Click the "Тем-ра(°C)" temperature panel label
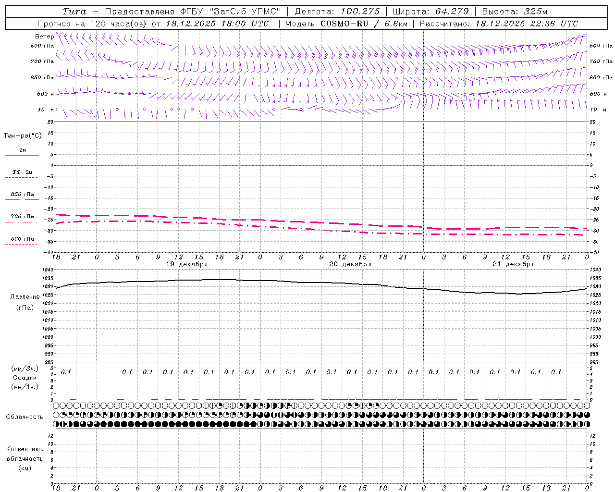Image resolution: width=615 pixels, height=492 pixels. click(23, 136)
